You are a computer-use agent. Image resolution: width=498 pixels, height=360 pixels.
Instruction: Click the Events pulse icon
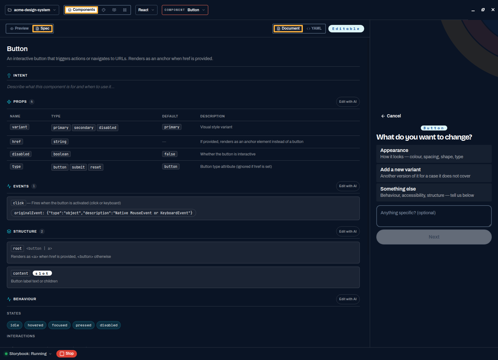[9, 186]
